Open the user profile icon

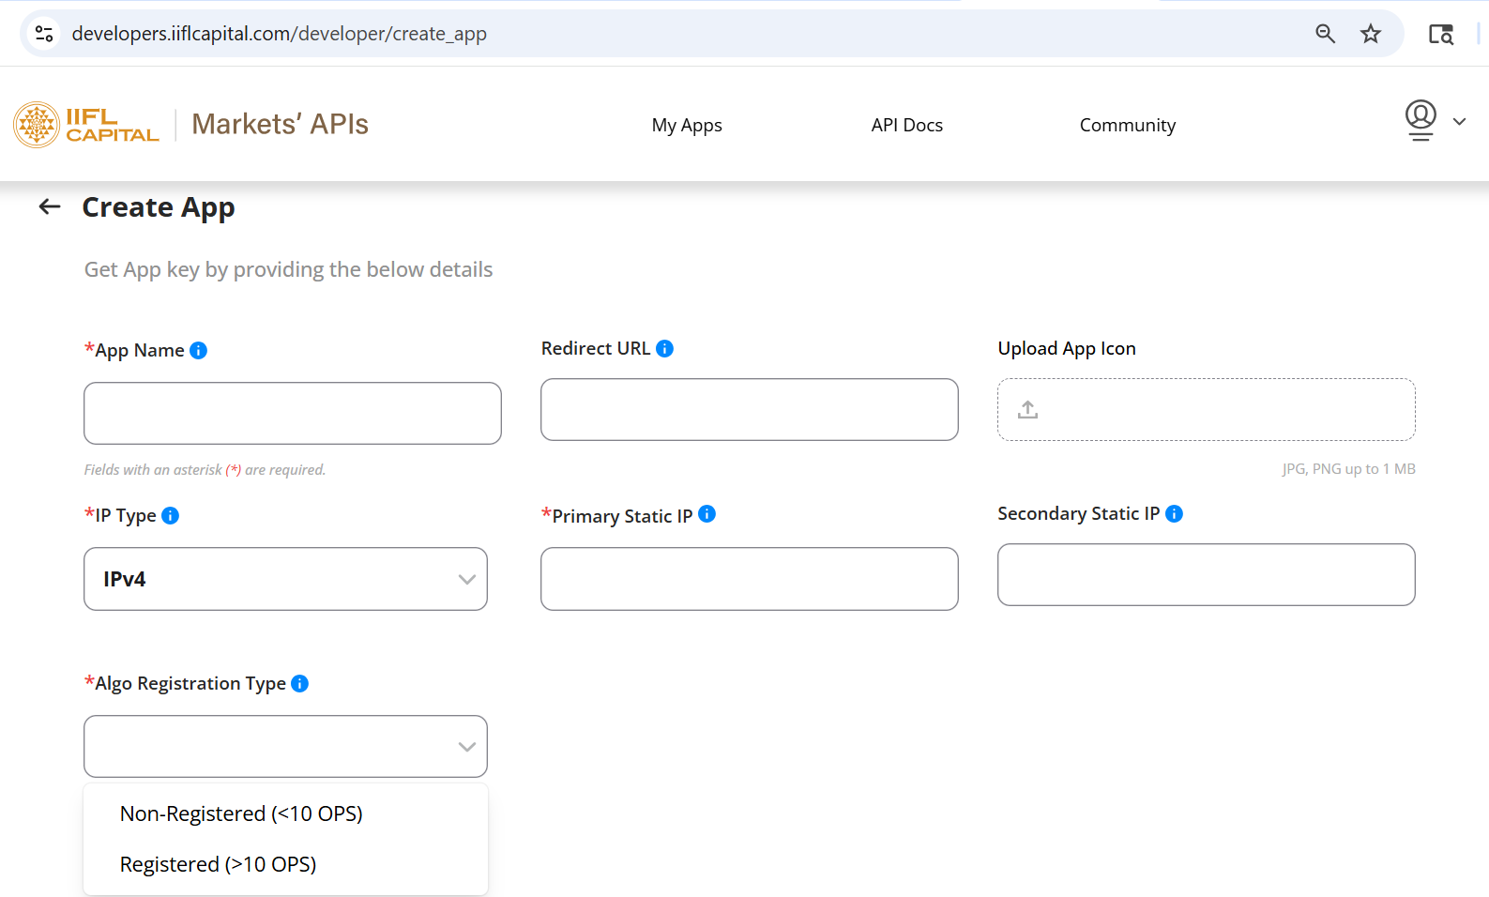coord(1421,120)
